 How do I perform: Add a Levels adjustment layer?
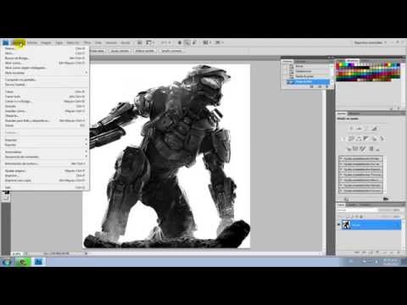359,129
